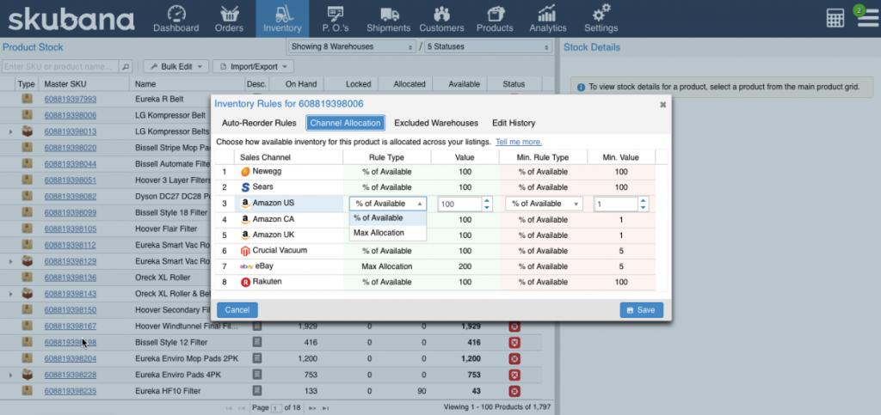Click the SKU or product name search field
Image resolution: width=881 pixels, height=415 pixels.
pyautogui.click(x=61, y=66)
